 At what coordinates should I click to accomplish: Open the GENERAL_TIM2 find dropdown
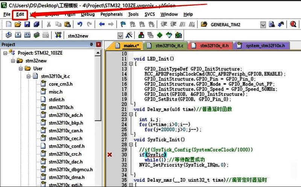click(x=263, y=25)
